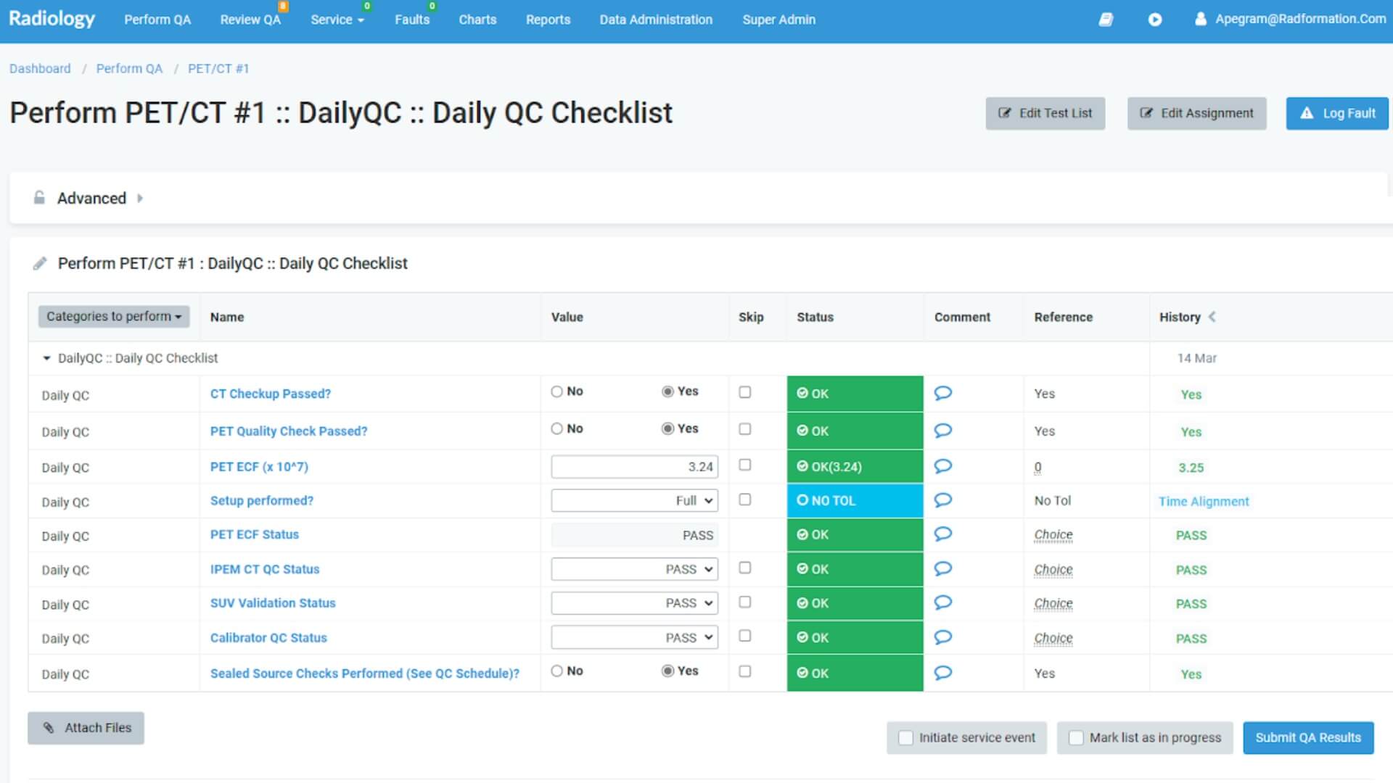1393x783 pixels.
Task: Click the play circle icon in navbar
Action: [x=1155, y=20]
